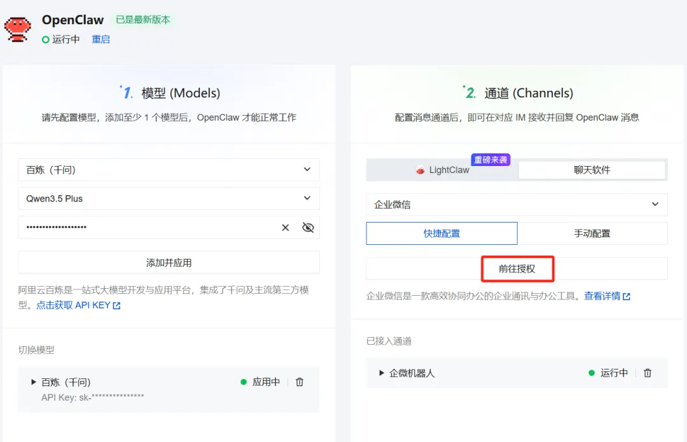The width and height of the screenshot is (687, 442).
Task: Clear the API key field with X icon
Action: [285, 227]
